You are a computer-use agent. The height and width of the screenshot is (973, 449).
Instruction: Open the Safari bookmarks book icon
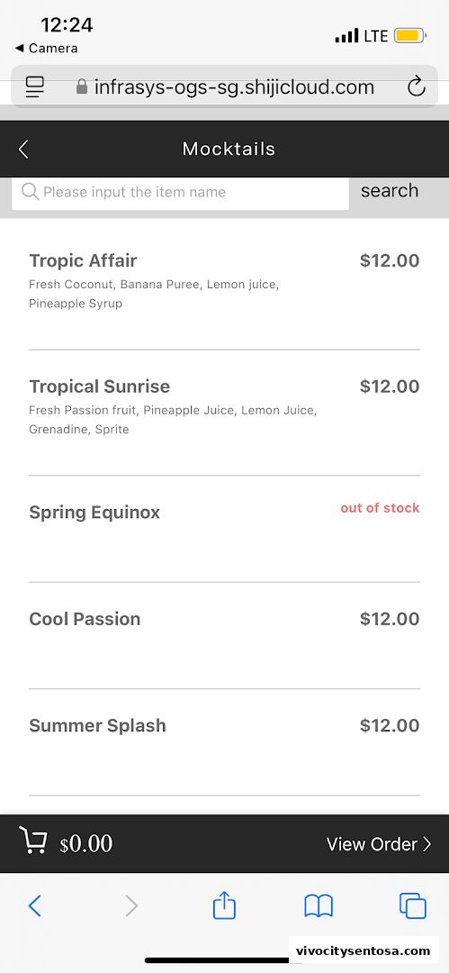319,906
